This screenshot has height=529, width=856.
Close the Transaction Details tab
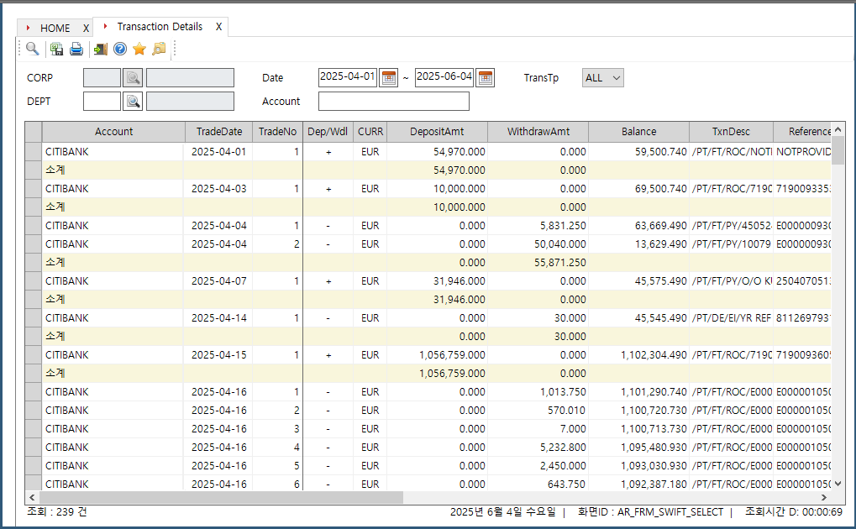click(218, 27)
